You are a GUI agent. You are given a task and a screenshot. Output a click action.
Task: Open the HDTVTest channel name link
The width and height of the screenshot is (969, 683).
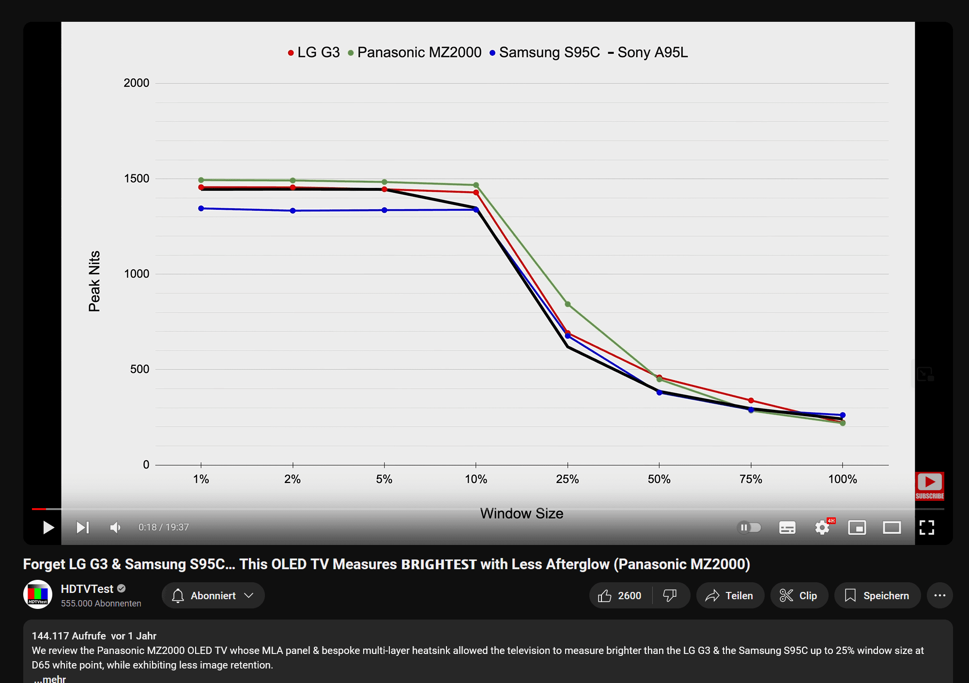[x=87, y=589]
